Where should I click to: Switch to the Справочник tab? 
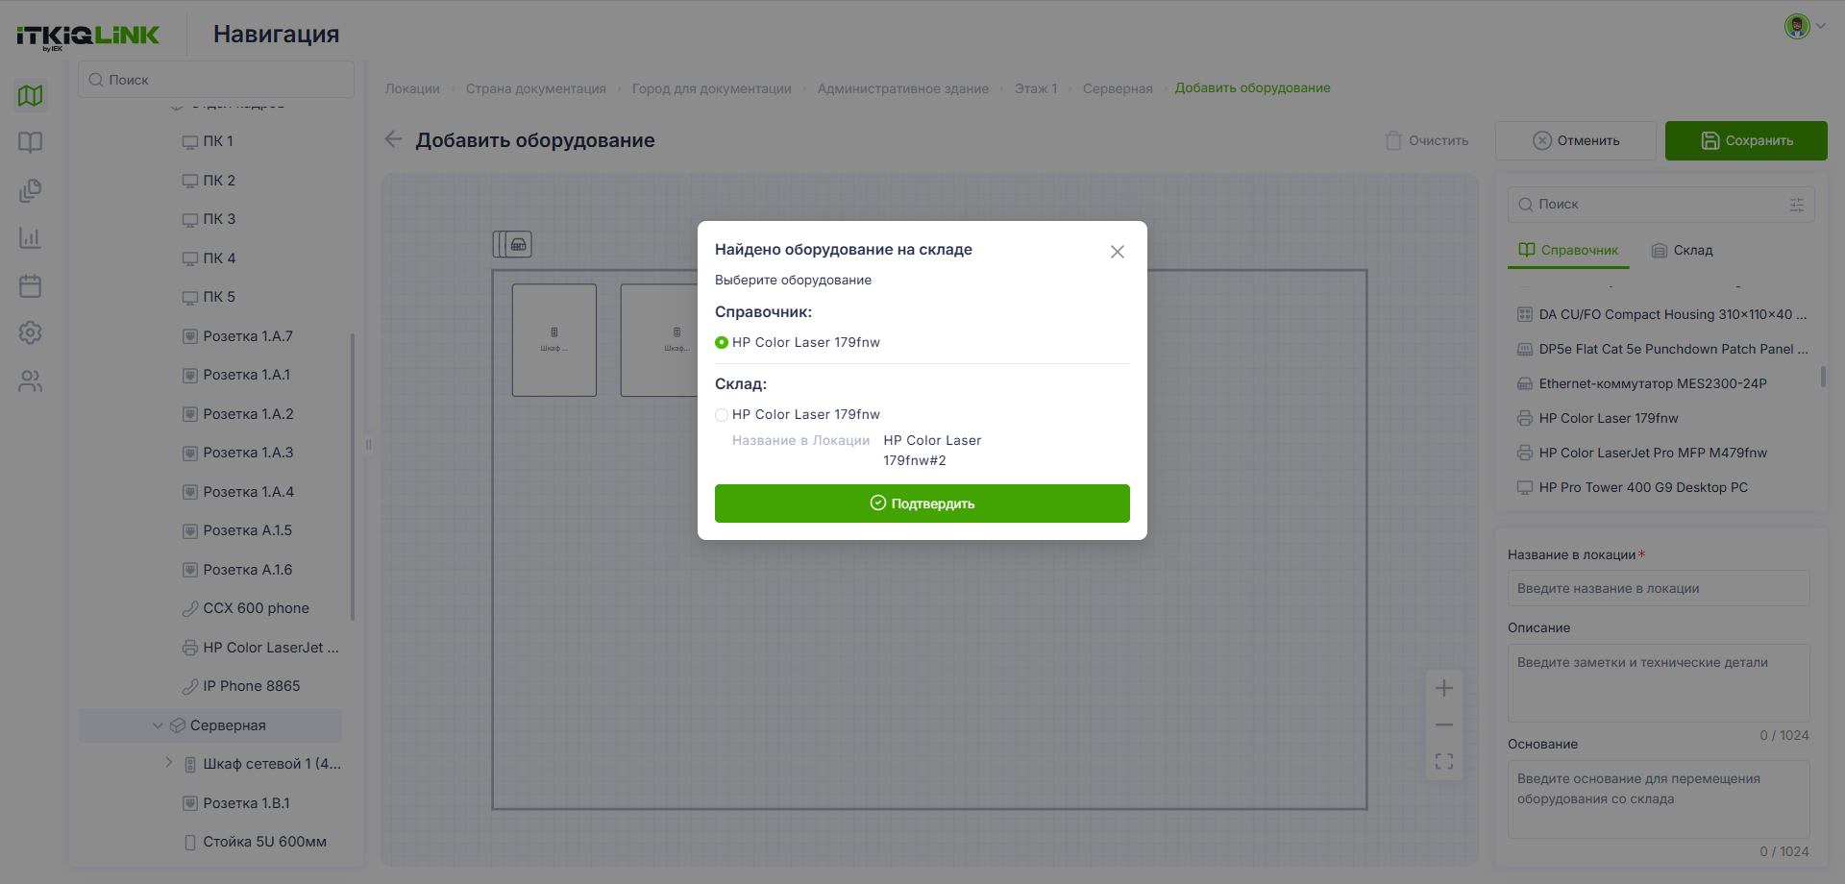click(x=1568, y=250)
